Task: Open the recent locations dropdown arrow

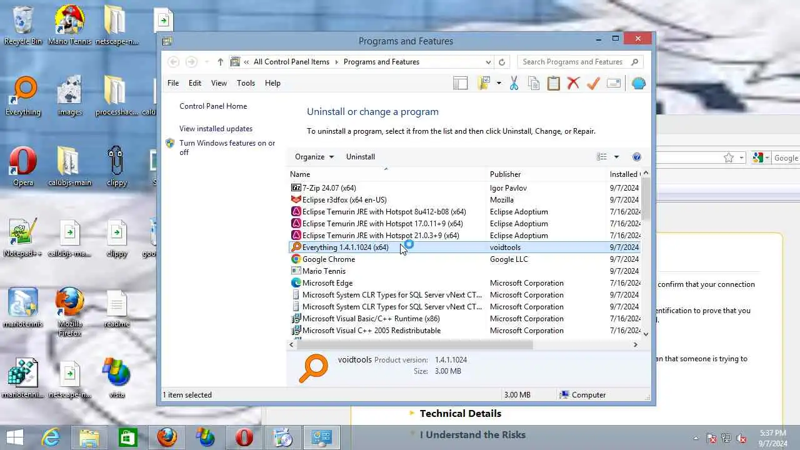Action: (207, 62)
